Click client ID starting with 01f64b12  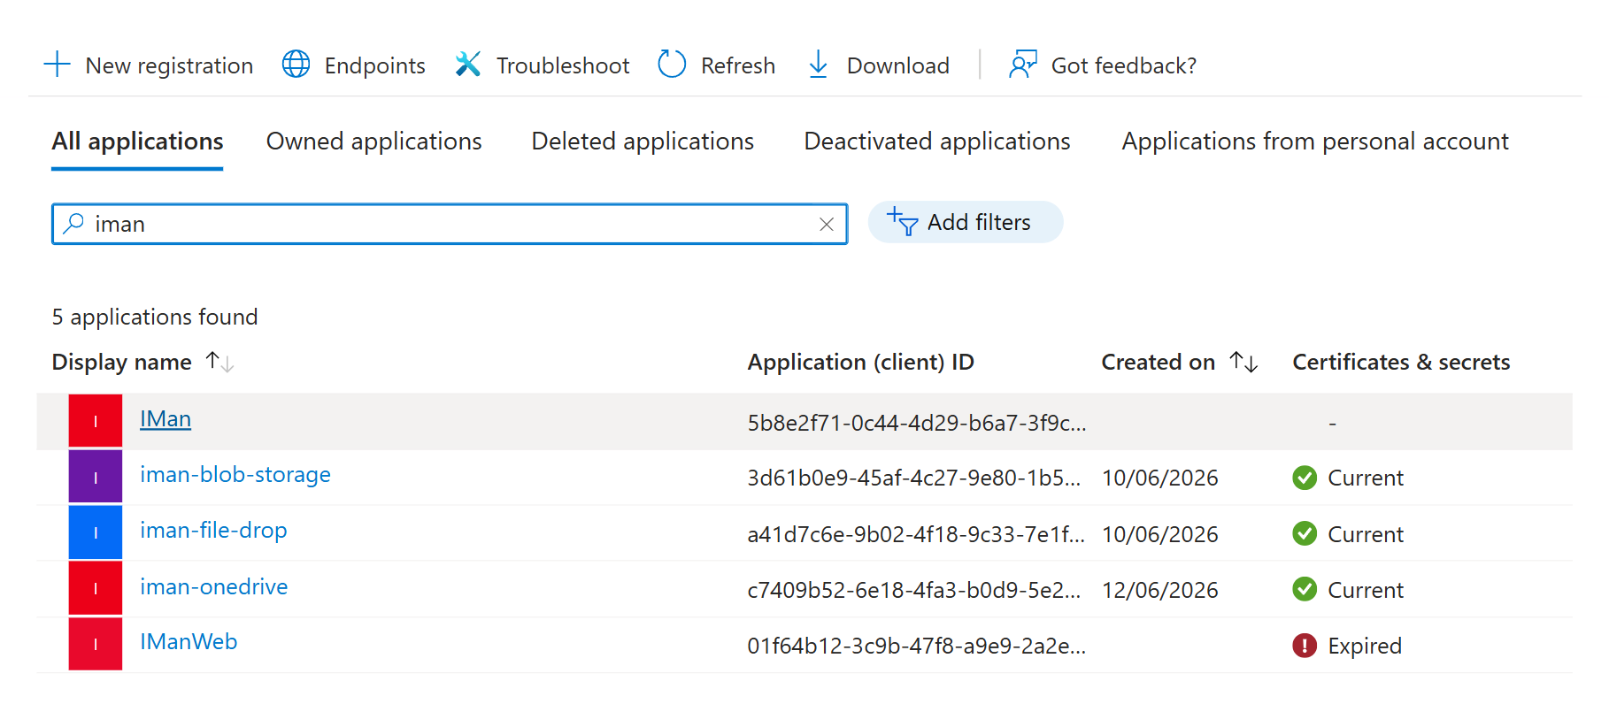(917, 646)
